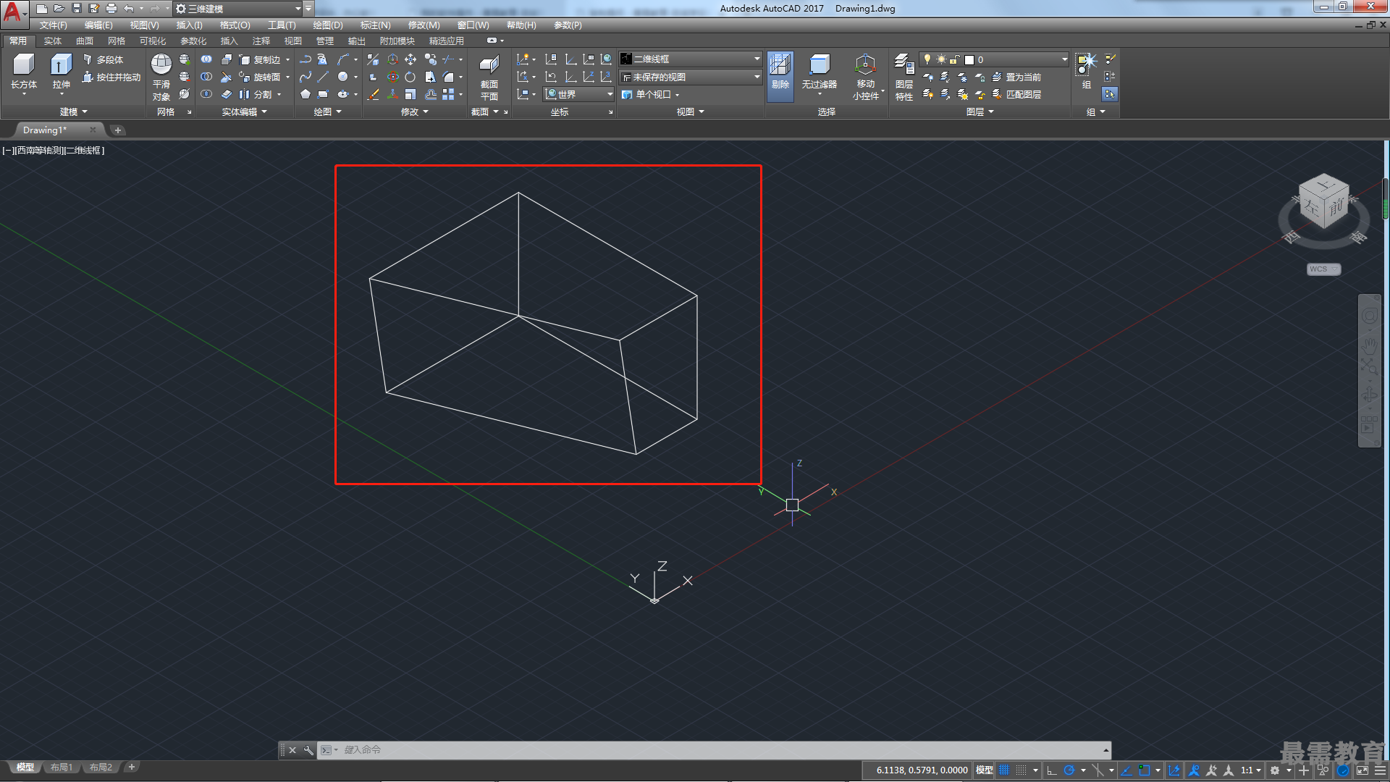Click the 多段体 polysolid tool

[x=103, y=59]
